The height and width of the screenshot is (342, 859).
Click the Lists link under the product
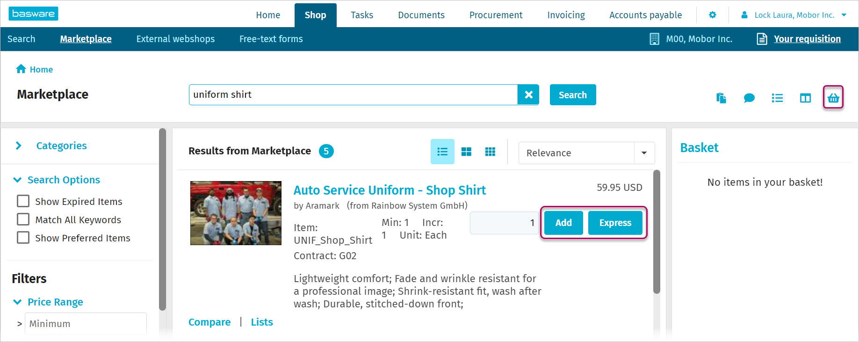coord(262,322)
